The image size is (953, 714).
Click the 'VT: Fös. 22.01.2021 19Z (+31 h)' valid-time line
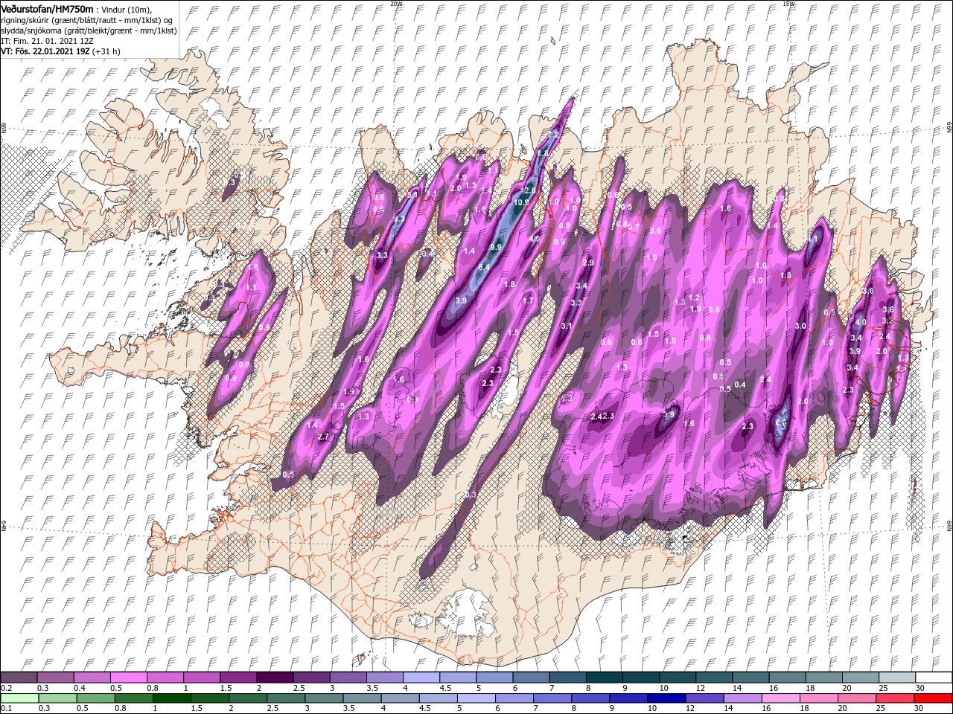click(x=60, y=51)
